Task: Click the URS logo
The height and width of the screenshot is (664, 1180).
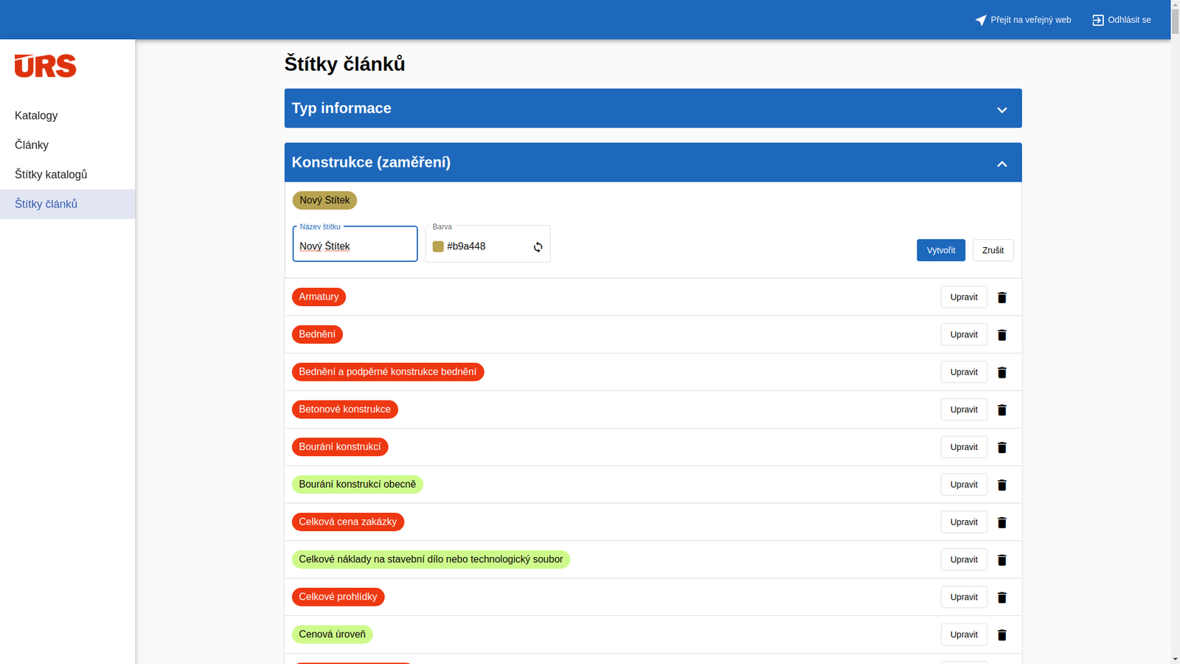Action: tap(45, 66)
